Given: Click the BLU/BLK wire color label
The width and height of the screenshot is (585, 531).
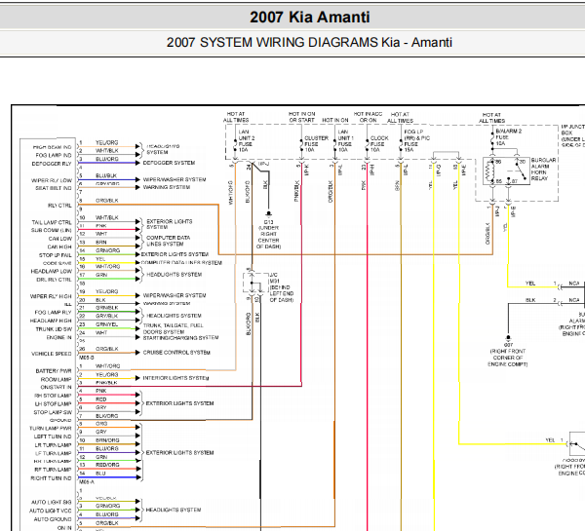Looking at the screenshot, I should pos(106,175).
